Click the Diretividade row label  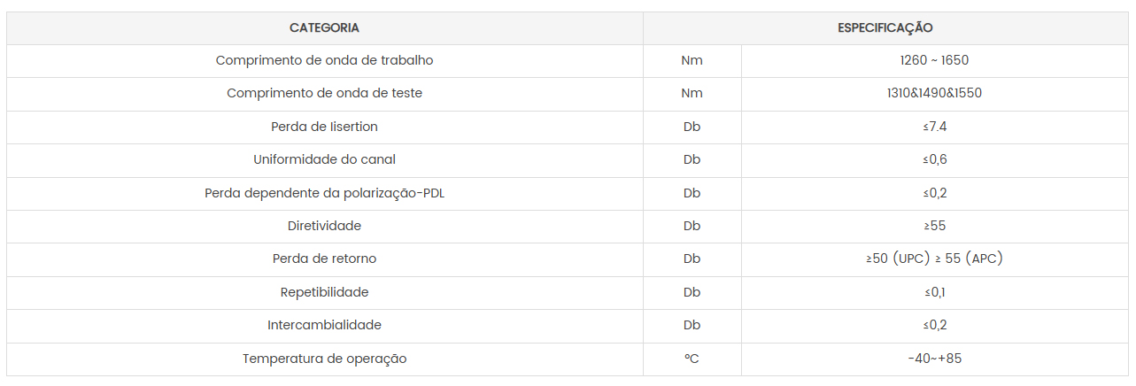[x=324, y=226]
